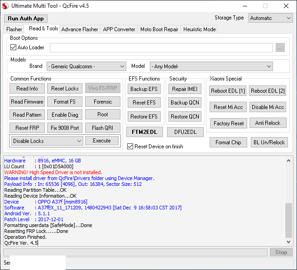
Task: Toggle Reset Device on finish checkbox
Action: point(130,147)
